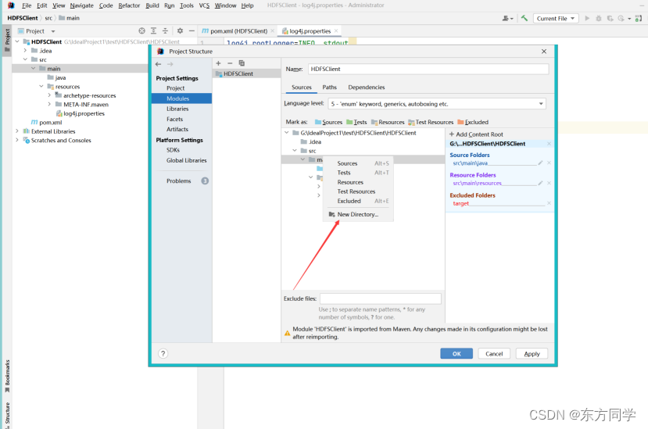
Task: Click Collapse All icon in Project panel
Action: click(x=165, y=30)
